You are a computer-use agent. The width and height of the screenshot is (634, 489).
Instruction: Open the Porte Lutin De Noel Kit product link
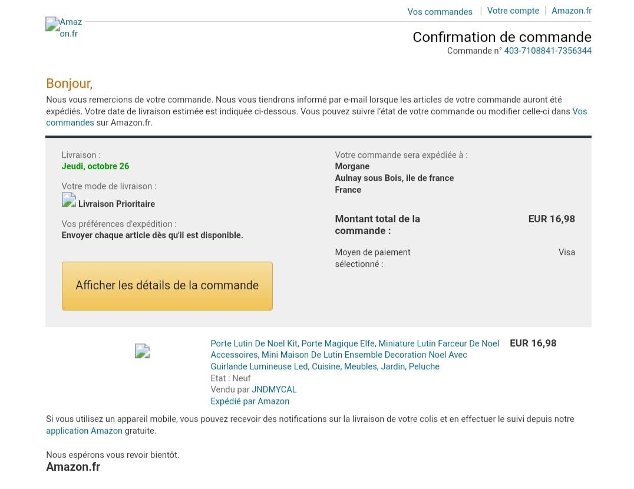click(354, 355)
